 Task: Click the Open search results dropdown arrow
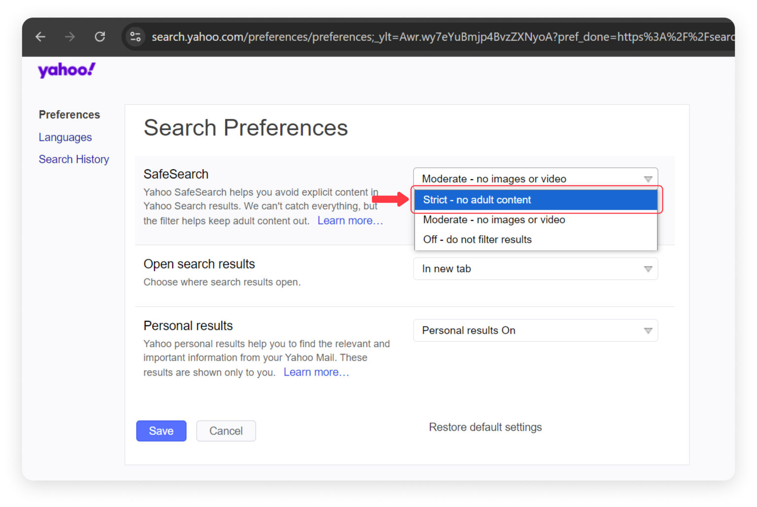point(648,269)
